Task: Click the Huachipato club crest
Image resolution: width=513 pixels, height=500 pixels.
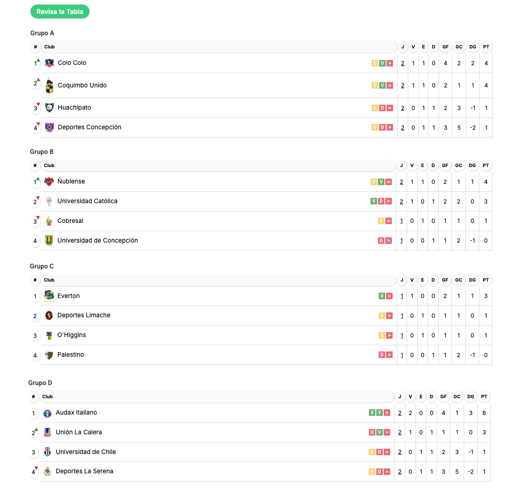Action: point(49,108)
